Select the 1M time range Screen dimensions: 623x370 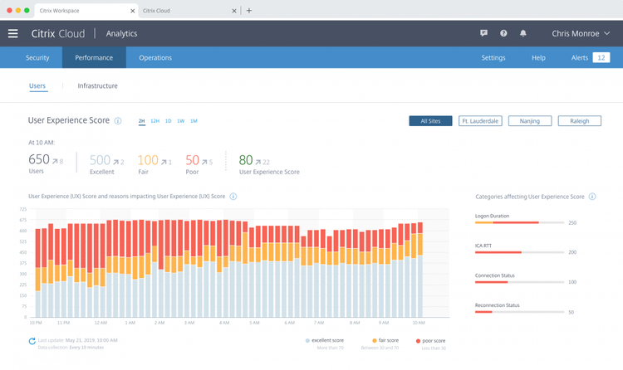194,120
